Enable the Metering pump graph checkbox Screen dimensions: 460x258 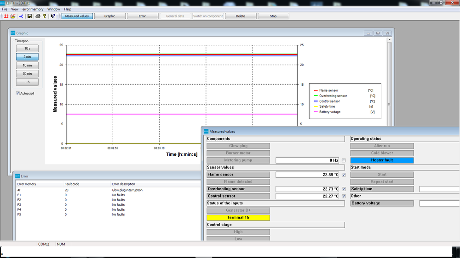coord(344,160)
